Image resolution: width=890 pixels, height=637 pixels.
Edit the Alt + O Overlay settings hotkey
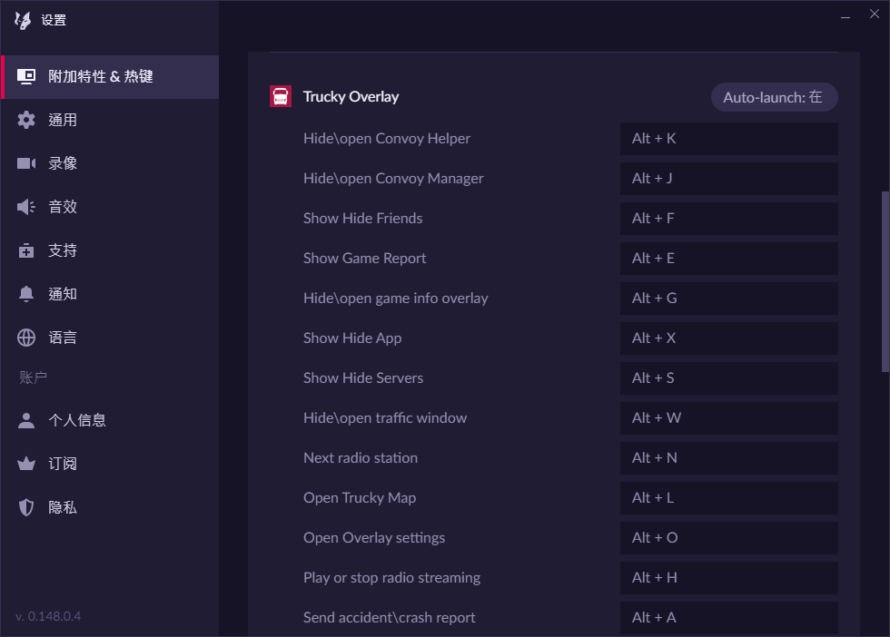click(728, 538)
